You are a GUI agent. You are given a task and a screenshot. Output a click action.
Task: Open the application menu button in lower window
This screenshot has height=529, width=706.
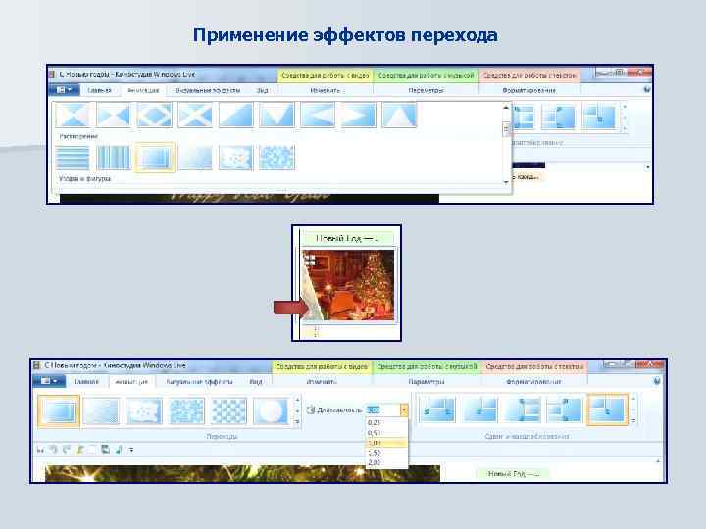[x=49, y=381]
